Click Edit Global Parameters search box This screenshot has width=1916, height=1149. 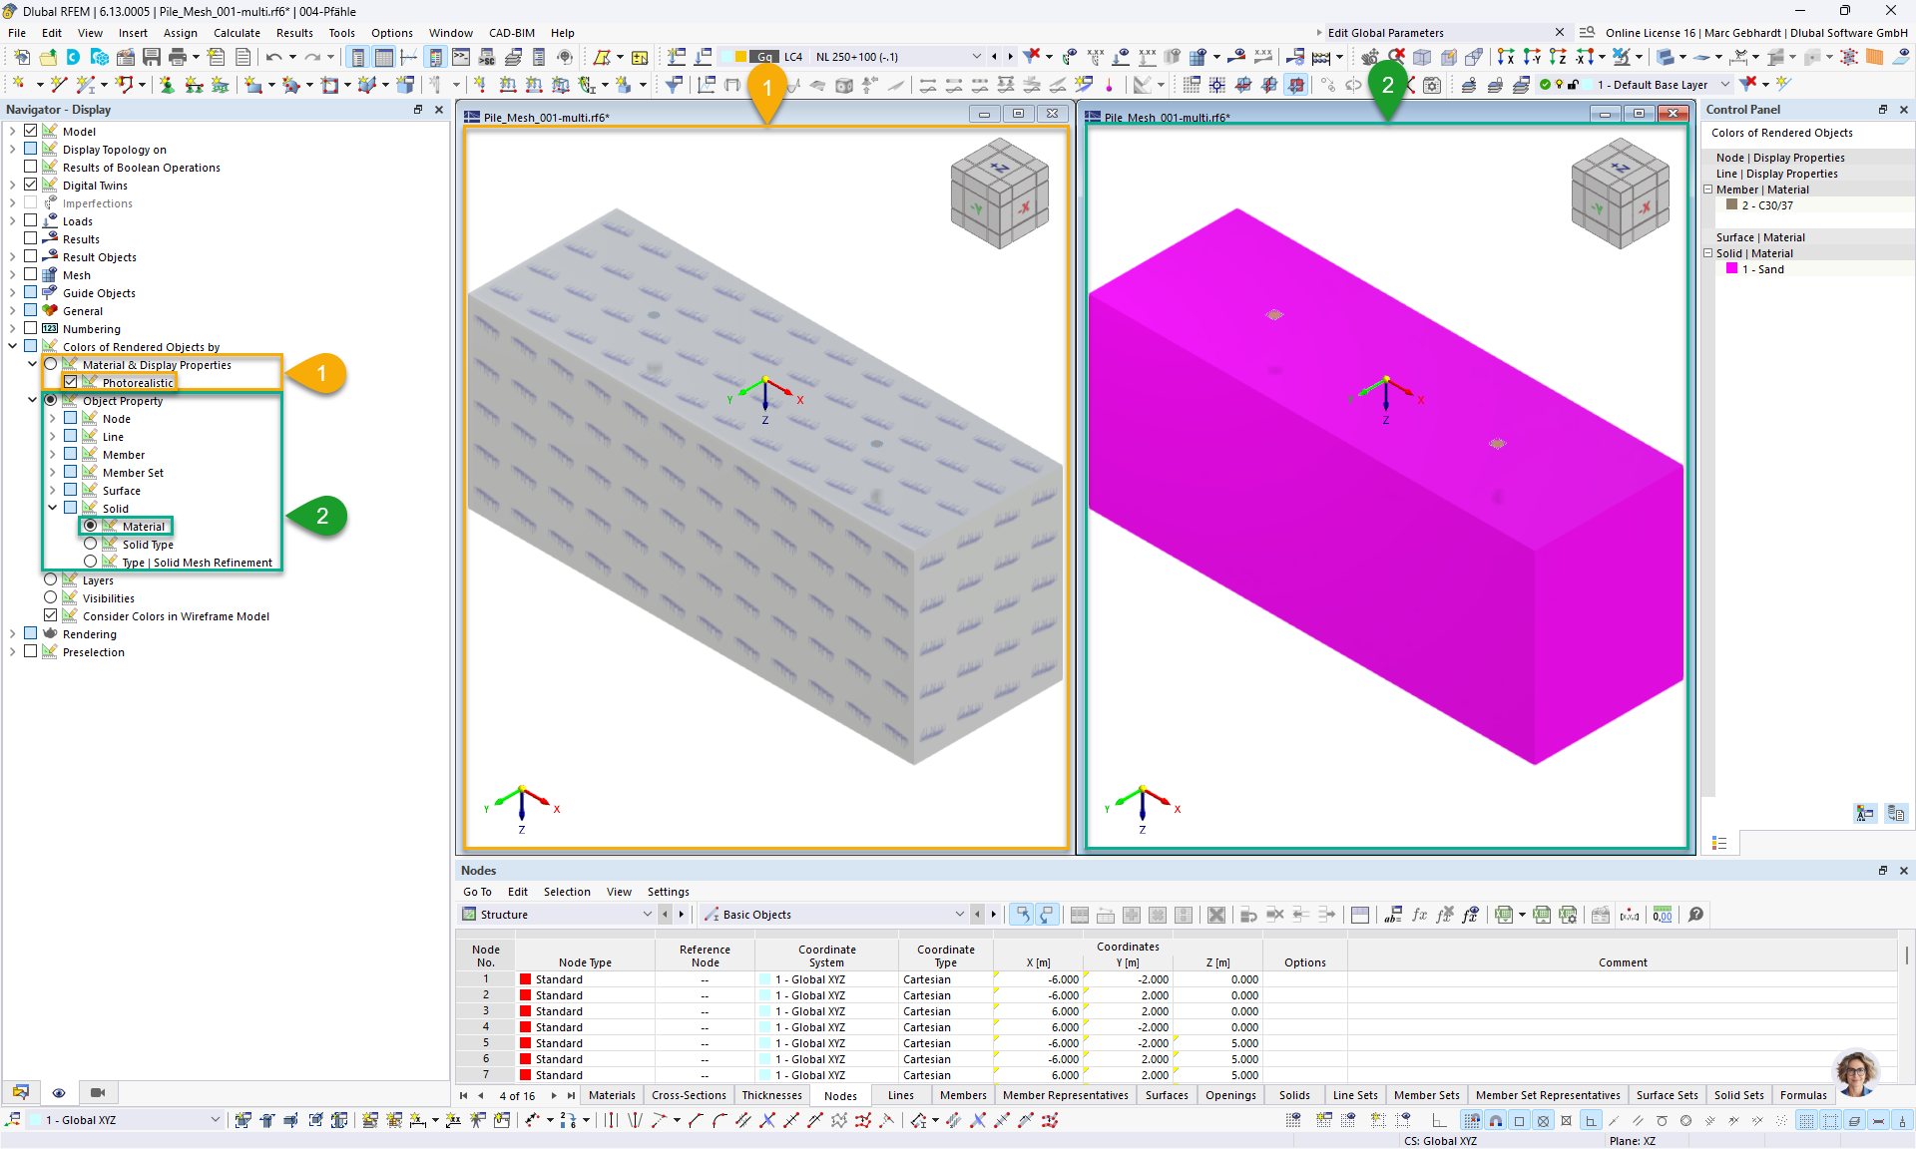[1437, 33]
